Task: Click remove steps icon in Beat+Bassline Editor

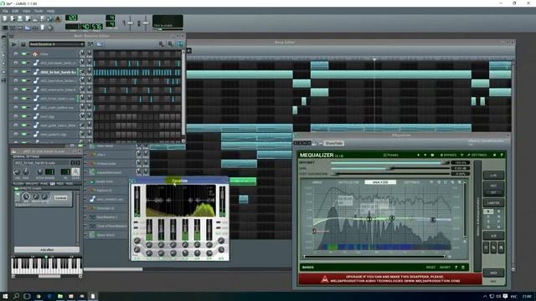Action: [x=162, y=44]
